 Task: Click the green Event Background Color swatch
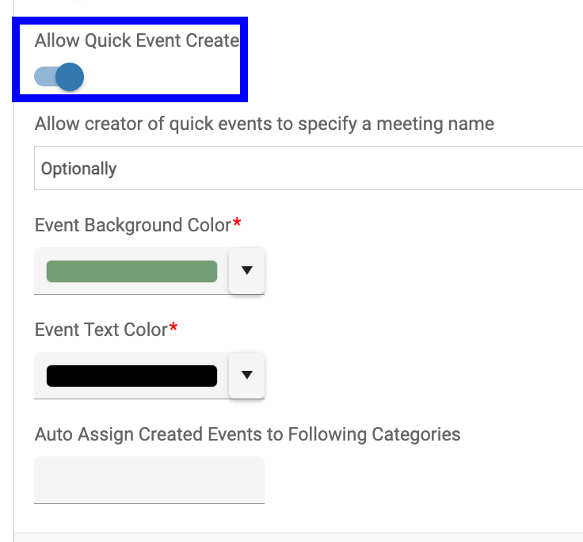coord(131,271)
